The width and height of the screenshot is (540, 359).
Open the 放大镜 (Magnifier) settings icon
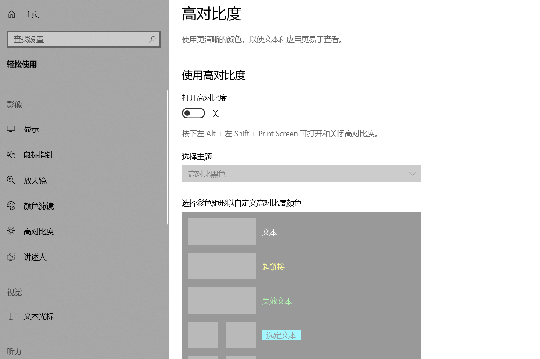tap(11, 180)
